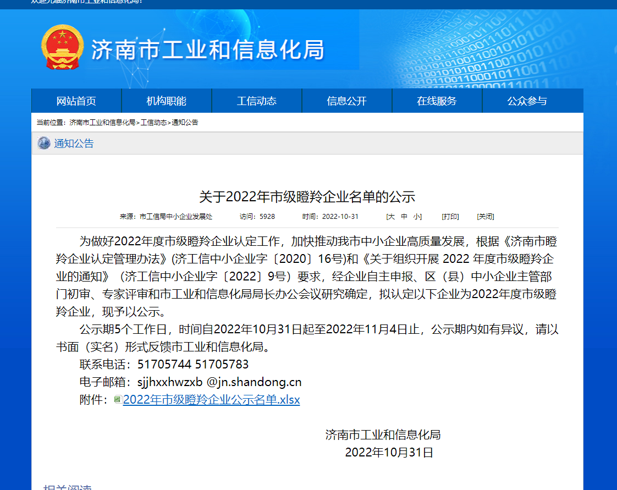The width and height of the screenshot is (617, 490).
Task: Click the globe icon beside 通知公告
Action: coord(43,144)
